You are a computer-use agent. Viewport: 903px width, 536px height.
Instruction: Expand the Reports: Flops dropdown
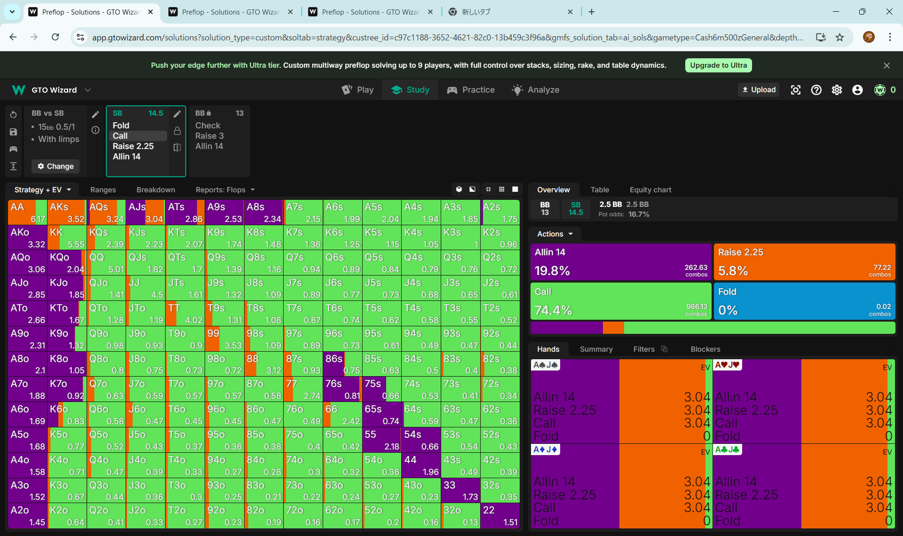(225, 189)
